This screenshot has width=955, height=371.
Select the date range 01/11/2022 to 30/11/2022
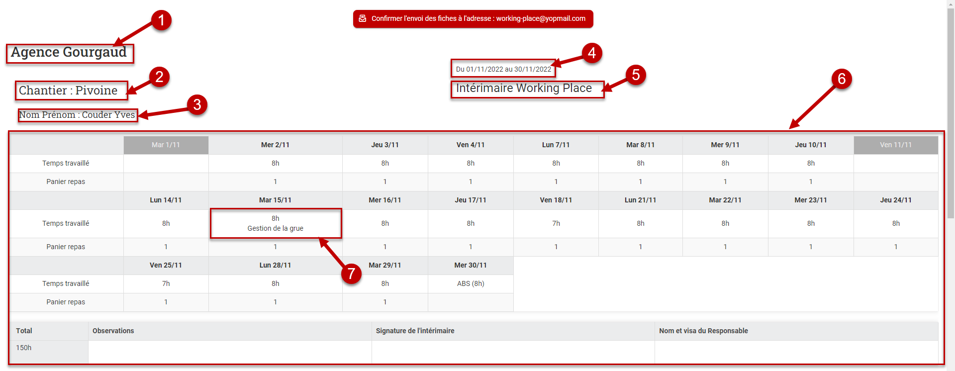(x=503, y=69)
